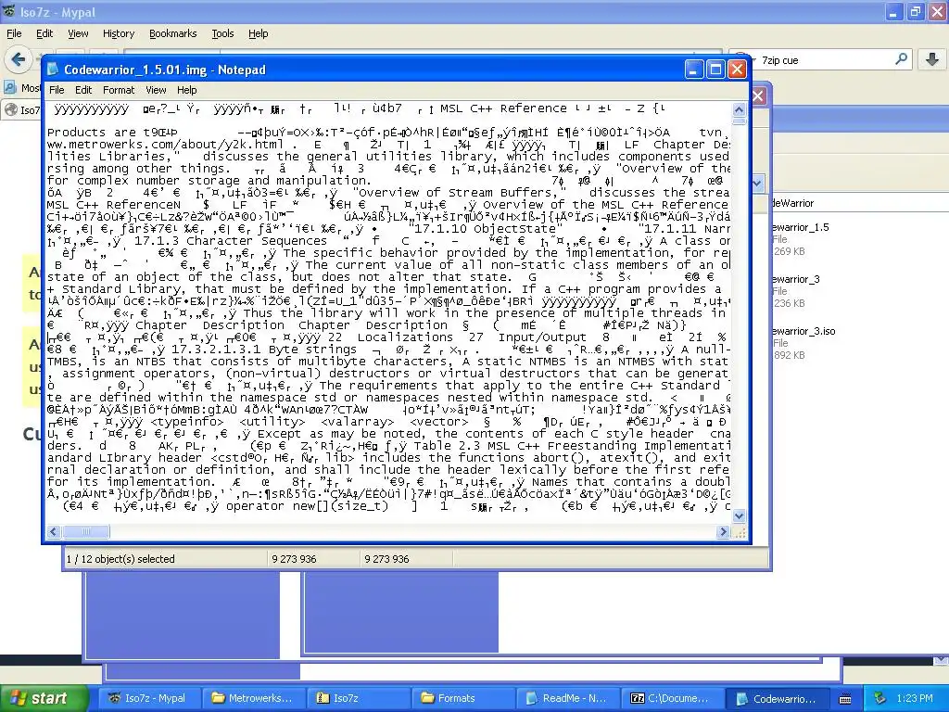Switch to 'Formats' folder taskbar button
Viewport: 949px width, 712px height.
coord(463,698)
